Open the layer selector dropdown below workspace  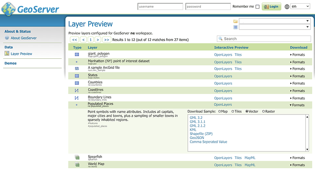point(275,27)
